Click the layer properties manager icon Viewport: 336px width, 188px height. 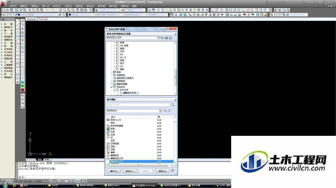click(x=4, y=14)
